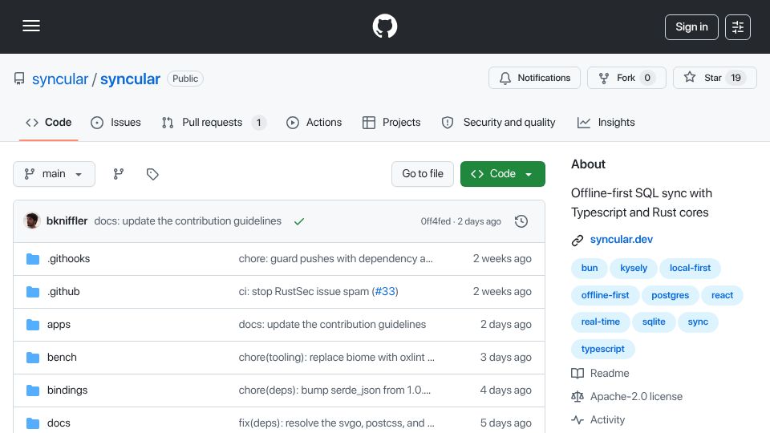
Task: Switch to the Code tab
Action: (x=49, y=122)
